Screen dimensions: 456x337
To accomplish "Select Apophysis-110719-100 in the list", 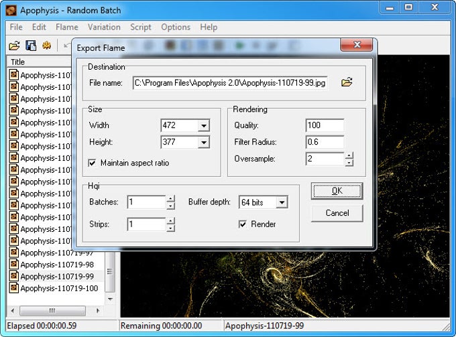I will (x=59, y=288).
